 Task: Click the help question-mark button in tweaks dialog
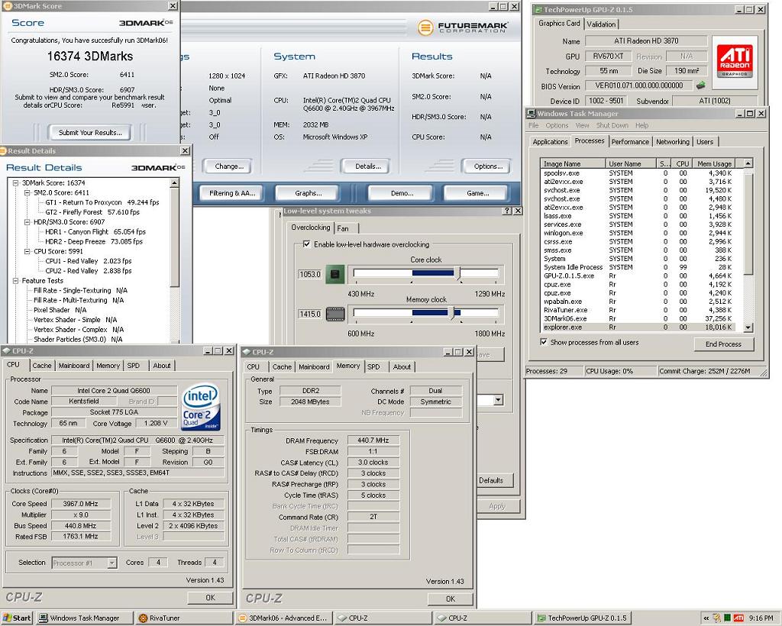507,211
